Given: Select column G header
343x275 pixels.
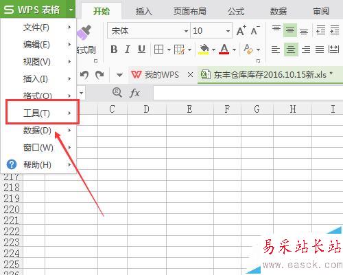Looking at the screenshot, I should (257, 109).
